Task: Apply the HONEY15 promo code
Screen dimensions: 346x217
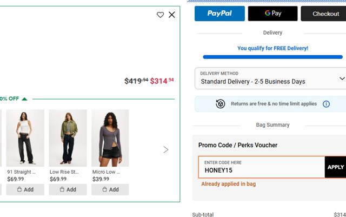Action: (335, 167)
